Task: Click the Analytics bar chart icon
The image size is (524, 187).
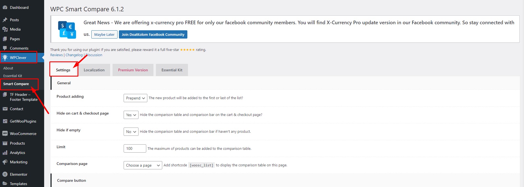Action: pyautogui.click(x=5, y=153)
